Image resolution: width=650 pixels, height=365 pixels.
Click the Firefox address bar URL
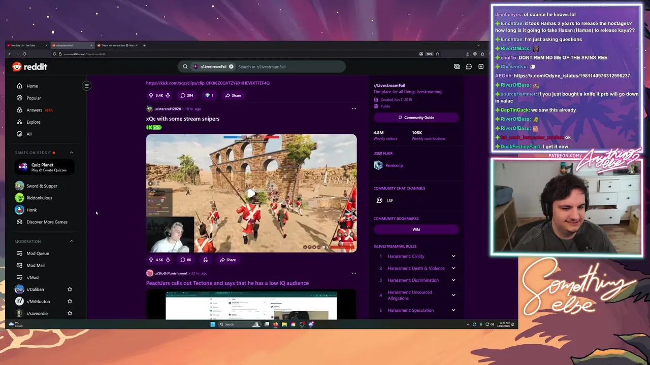point(84,54)
